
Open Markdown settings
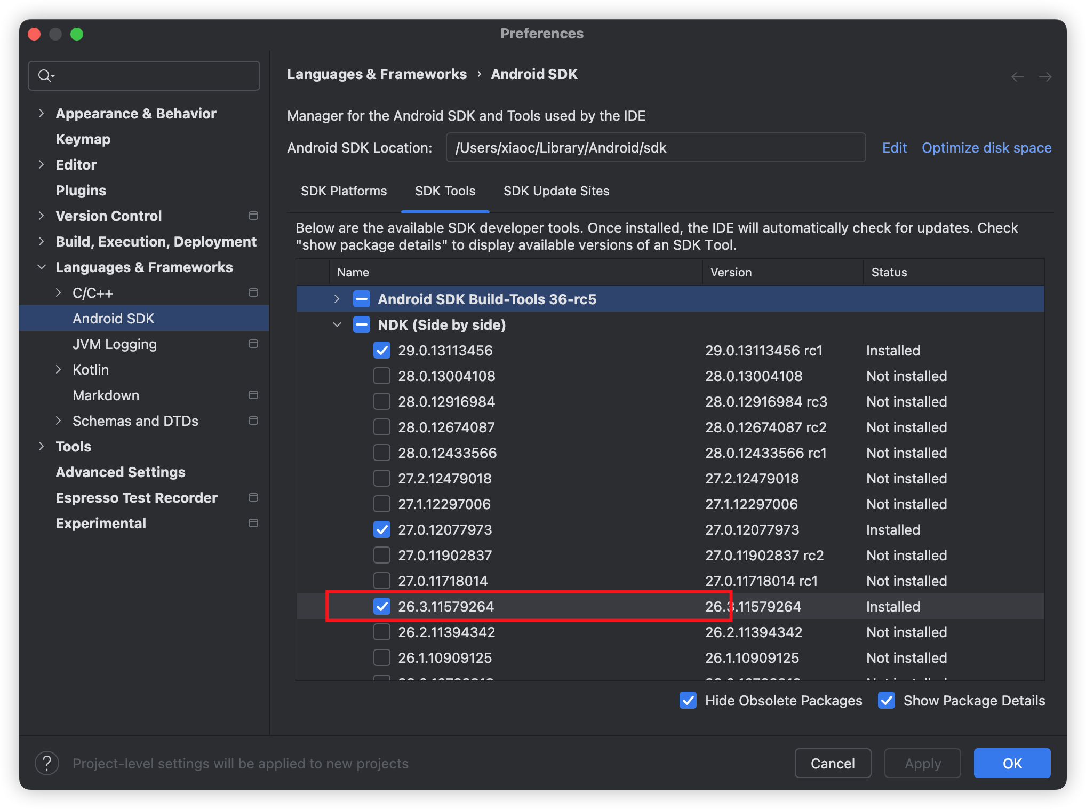click(x=106, y=395)
